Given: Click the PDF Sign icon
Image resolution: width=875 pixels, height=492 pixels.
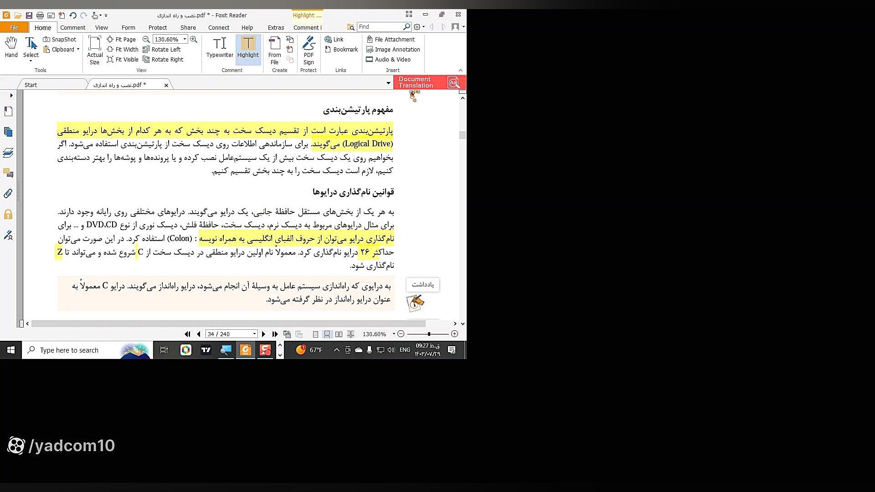Looking at the screenshot, I should tap(309, 47).
